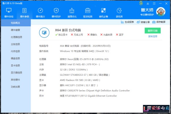Click the 32 GB DDR3 1333MHz memory value
The height and width of the screenshot is (114, 171).
click(74, 69)
